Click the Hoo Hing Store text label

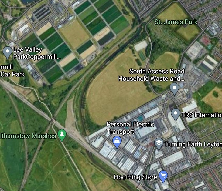point(135,177)
